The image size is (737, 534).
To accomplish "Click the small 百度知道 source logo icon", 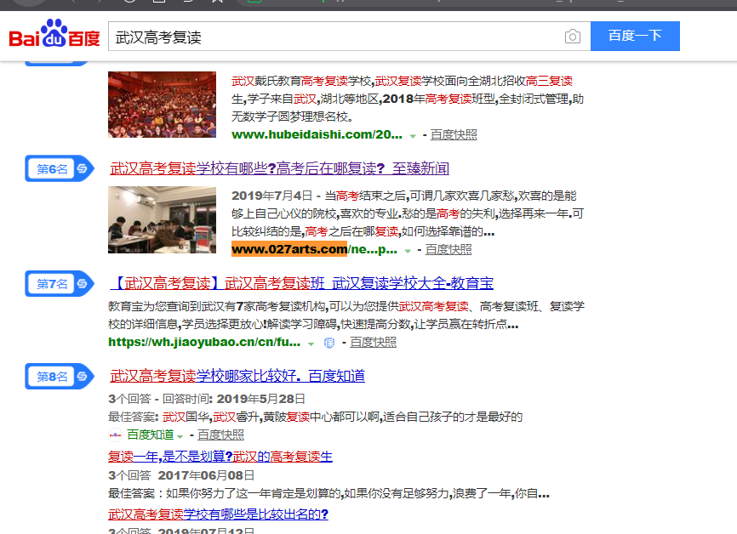I will [x=115, y=435].
